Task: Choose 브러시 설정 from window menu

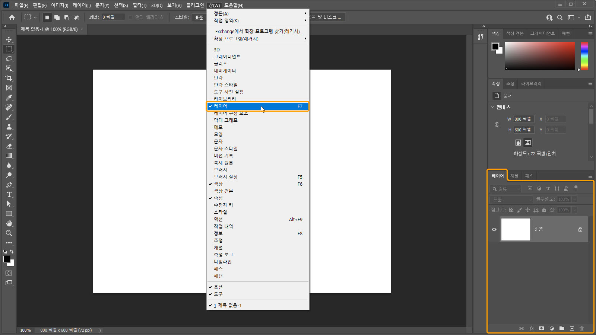Action: pos(258,177)
